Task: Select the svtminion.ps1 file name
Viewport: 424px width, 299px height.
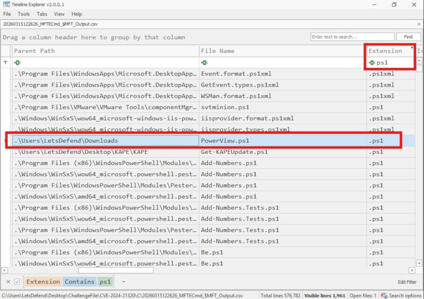Action: [x=225, y=107]
